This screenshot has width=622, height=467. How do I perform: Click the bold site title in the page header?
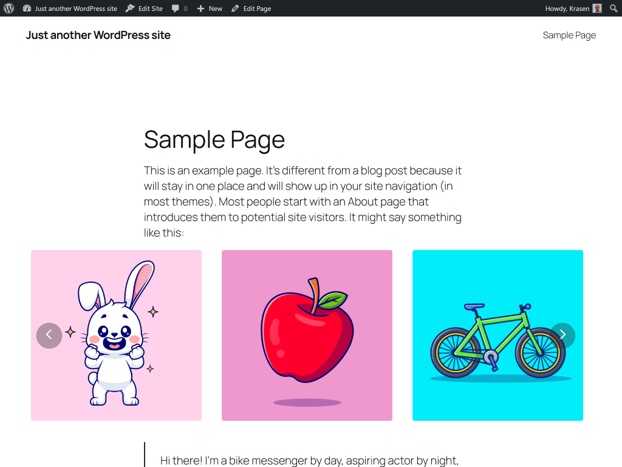pyautogui.click(x=98, y=35)
